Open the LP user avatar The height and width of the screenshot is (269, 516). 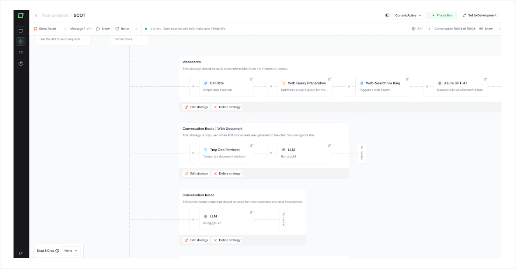point(21,253)
